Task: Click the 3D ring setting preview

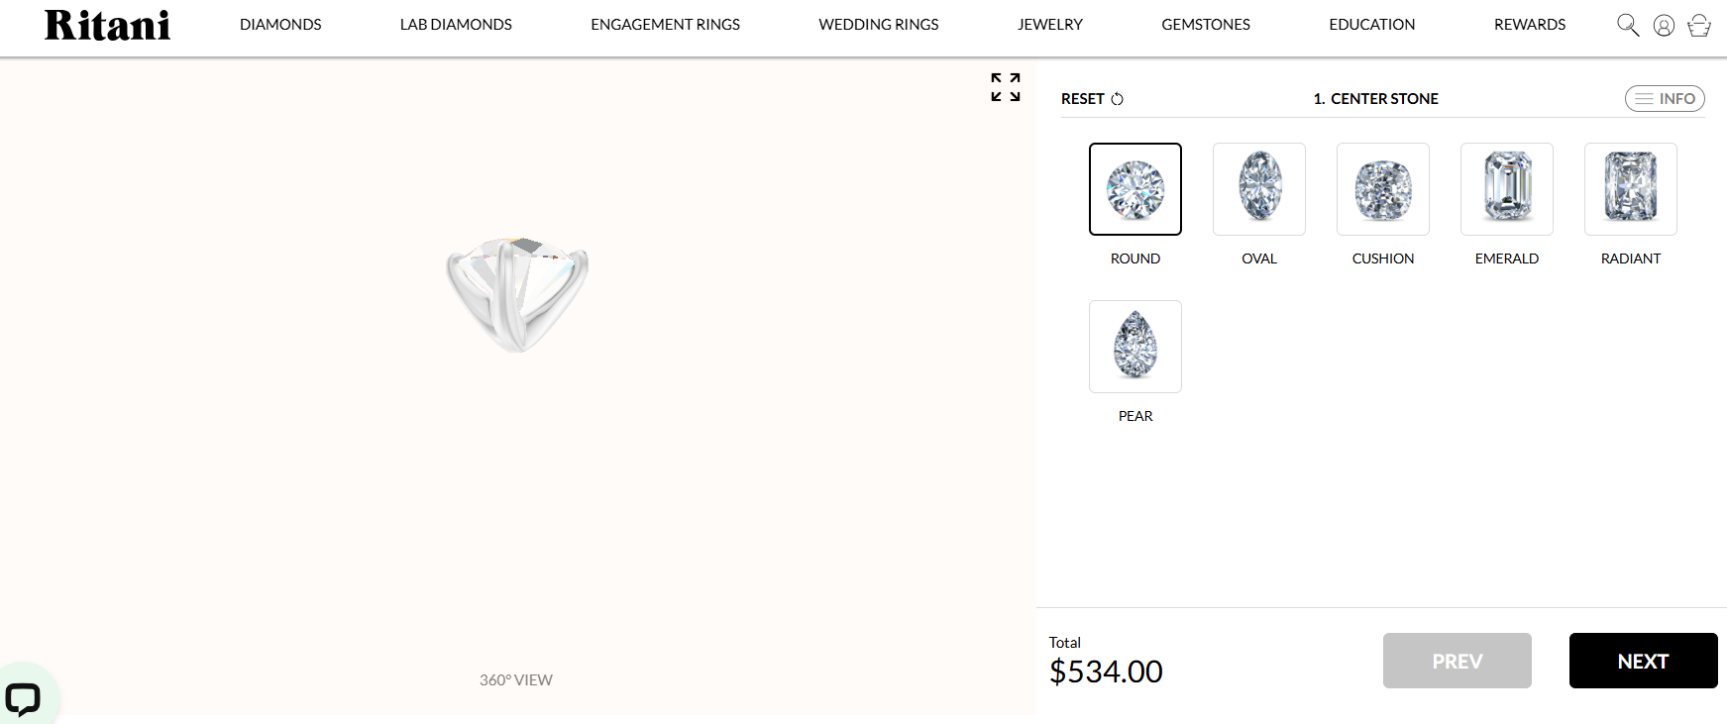Action: (x=517, y=293)
